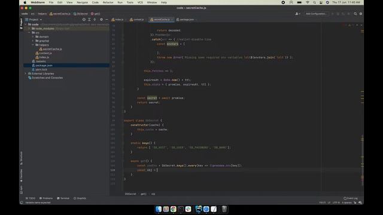Open the Help menu
Image resolution: width=383 pixels, height=215 pixels.
tap(164, 2)
